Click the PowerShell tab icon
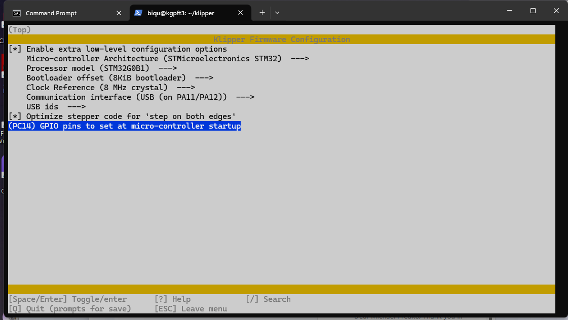This screenshot has height=320, width=568. click(138, 13)
